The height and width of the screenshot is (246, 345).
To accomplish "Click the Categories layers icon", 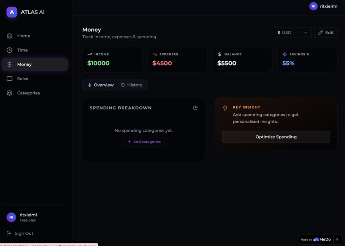I will tap(9, 93).
